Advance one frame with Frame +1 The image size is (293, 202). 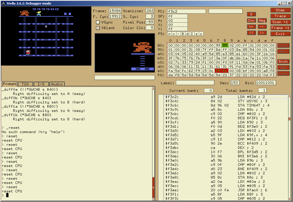tap(280, 28)
